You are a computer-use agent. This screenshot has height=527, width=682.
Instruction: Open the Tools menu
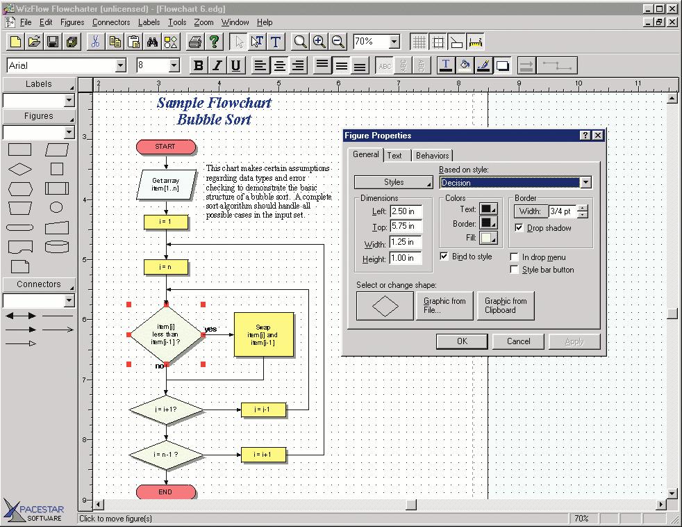pos(177,22)
